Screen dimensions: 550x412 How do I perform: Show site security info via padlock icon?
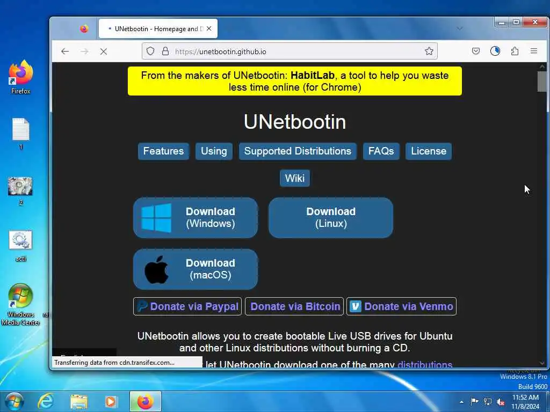click(x=165, y=51)
